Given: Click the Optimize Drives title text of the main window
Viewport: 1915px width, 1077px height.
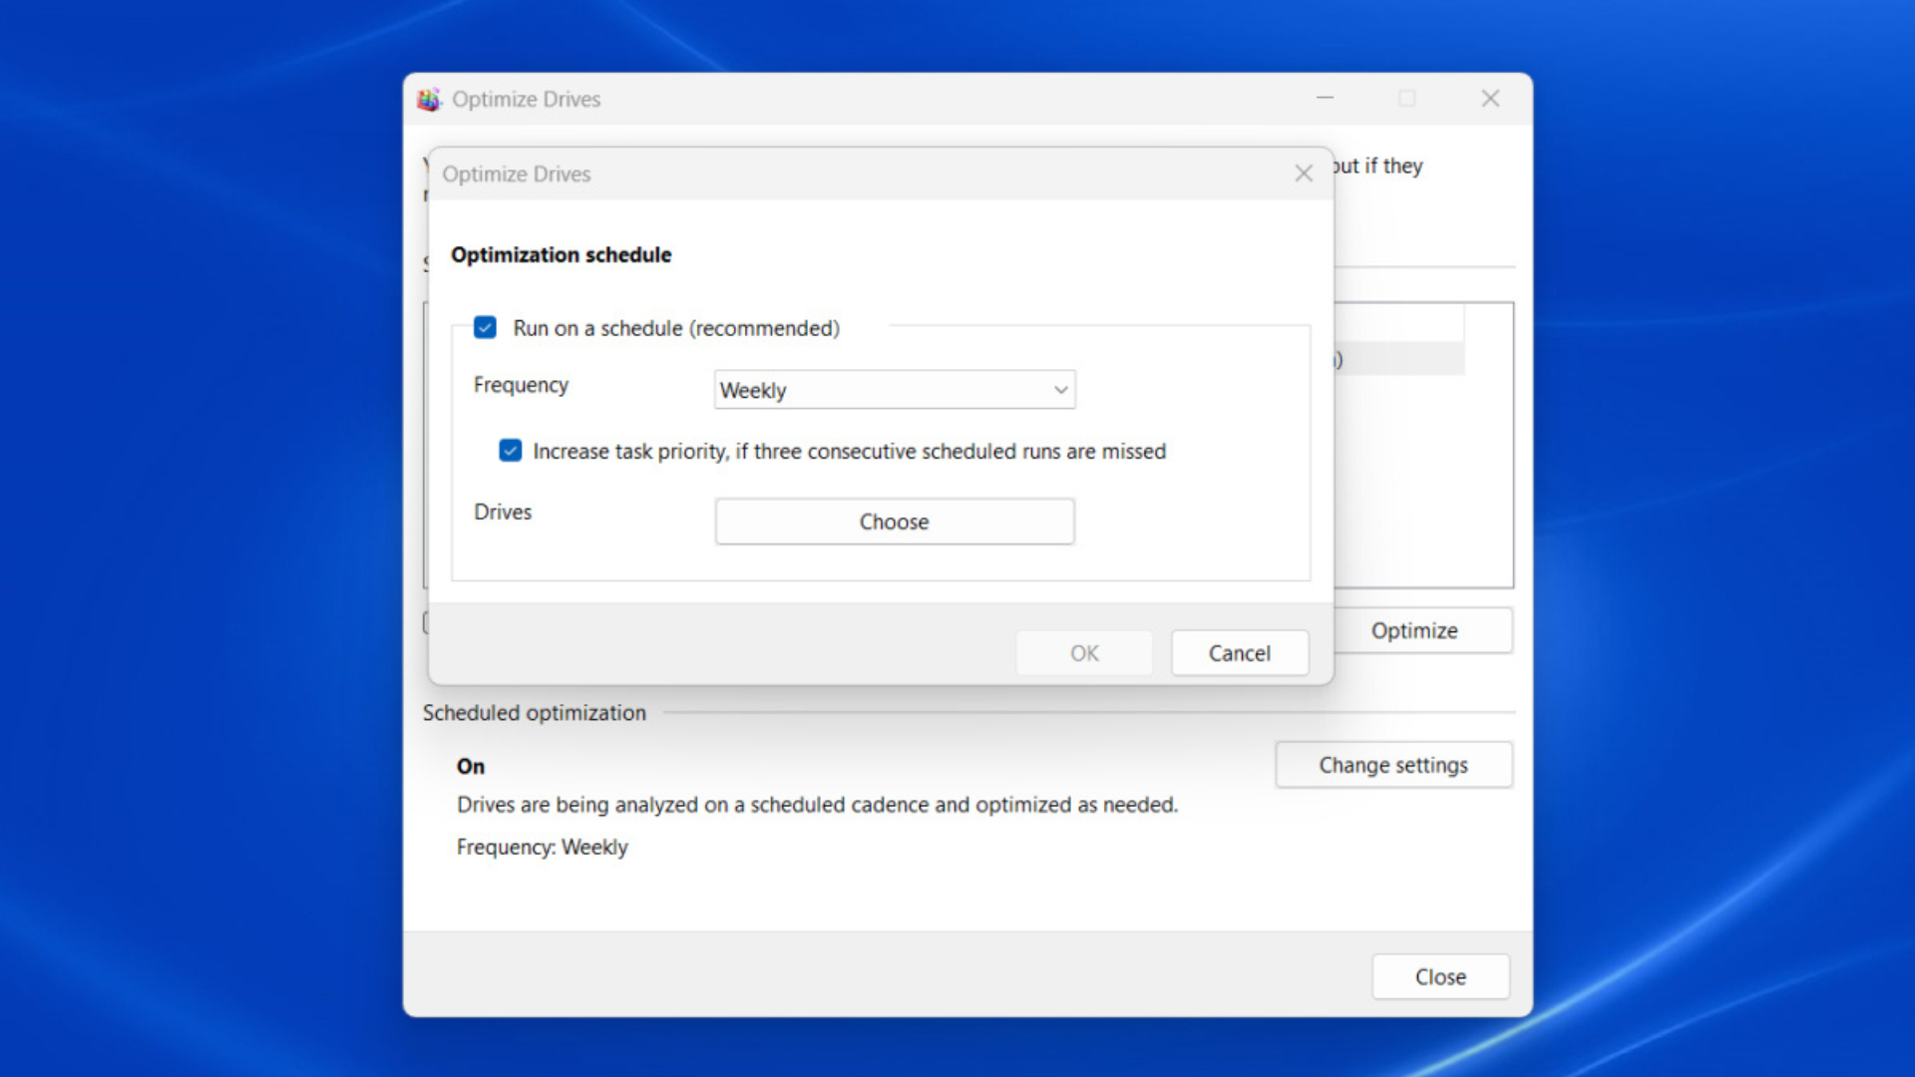Looking at the screenshot, I should (526, 99).
